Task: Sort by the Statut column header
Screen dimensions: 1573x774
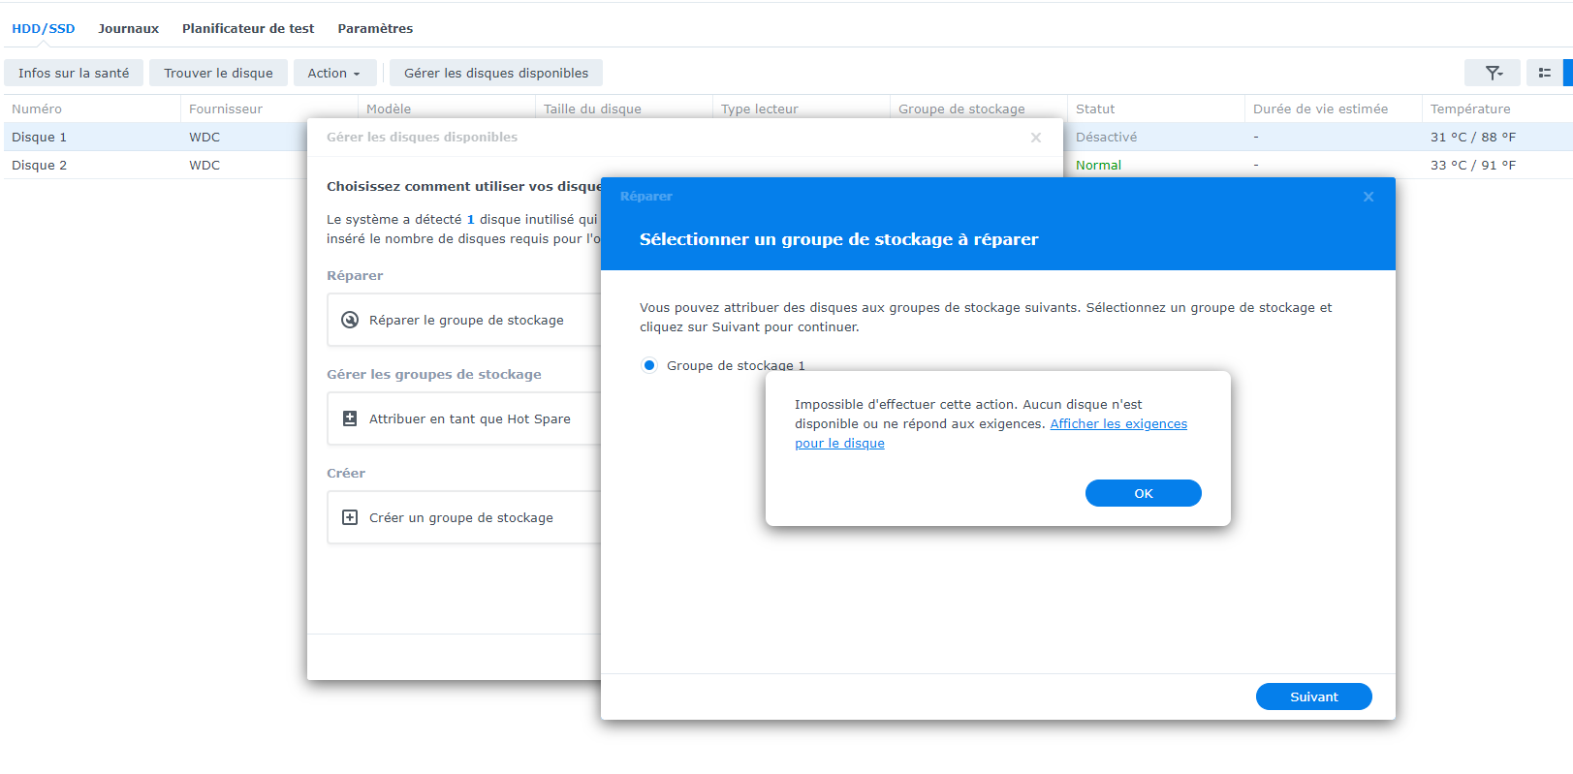Action: click(1156, 108)
